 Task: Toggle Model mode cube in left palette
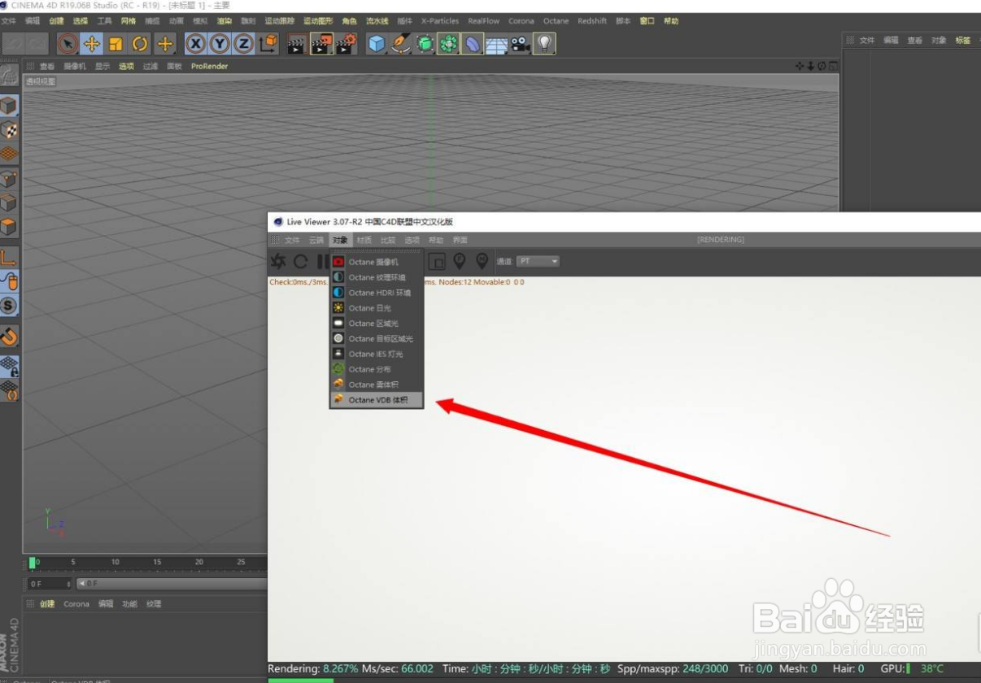pos(9,105)
